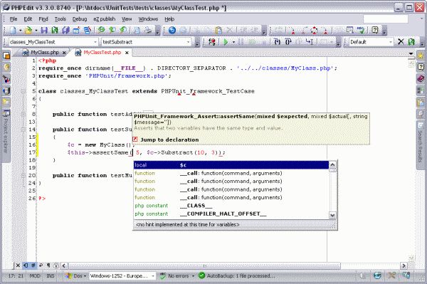Click Jump to declaration link
Image resolution: width=427 pixels, height=284 pixels.
tap(169, 140)
